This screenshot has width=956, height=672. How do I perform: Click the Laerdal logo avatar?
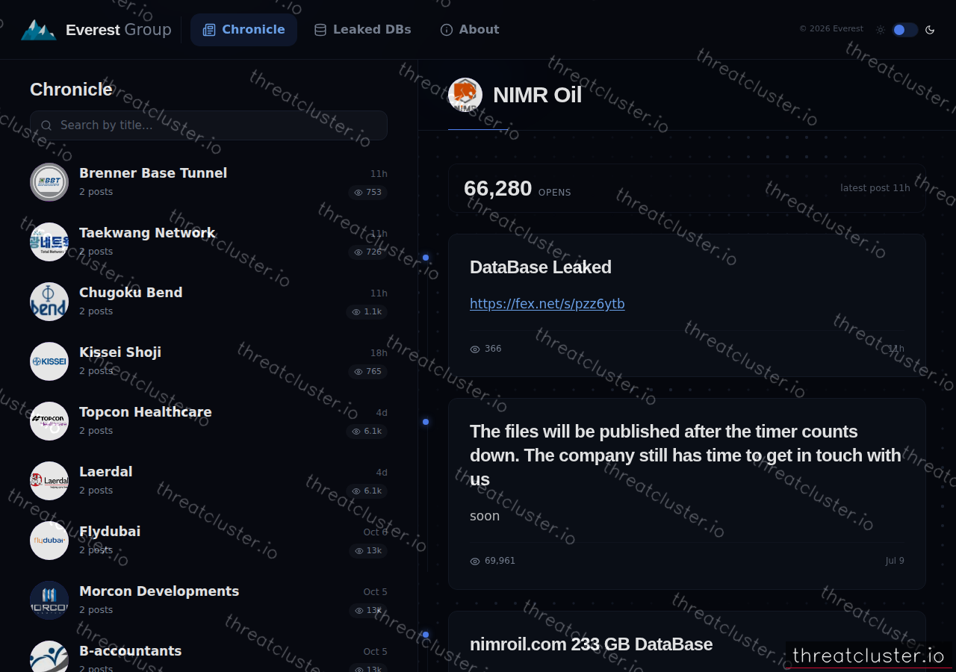[x=49, y=481]
